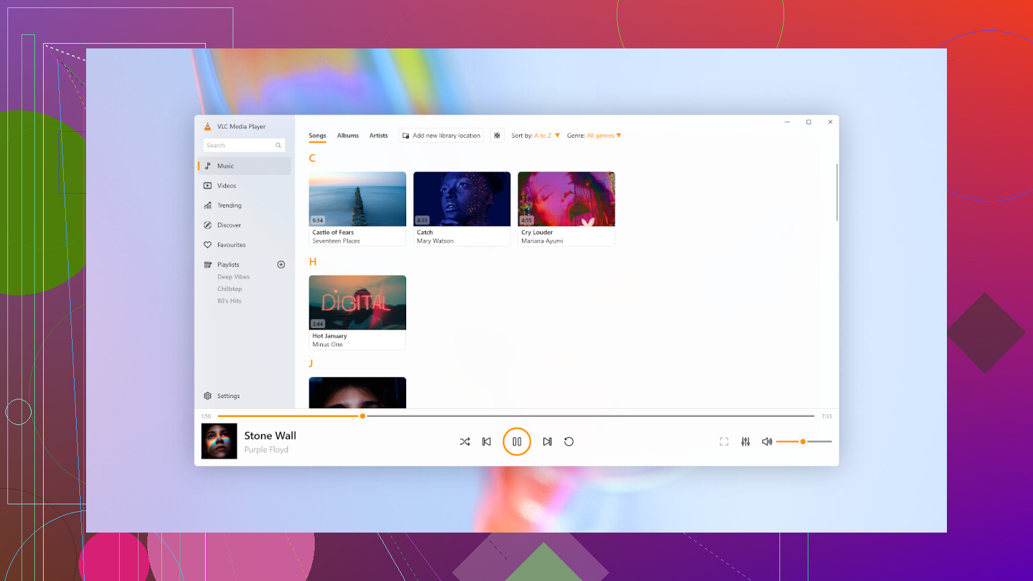Skip to the previous track
Image resolution: width=1033 pixels, height=581 pixels.
pyautogui.click(x=486, y=442)
